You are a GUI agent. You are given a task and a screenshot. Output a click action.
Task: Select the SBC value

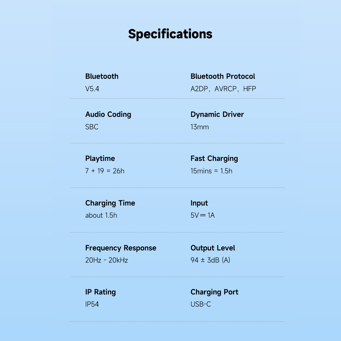point(92,127)
